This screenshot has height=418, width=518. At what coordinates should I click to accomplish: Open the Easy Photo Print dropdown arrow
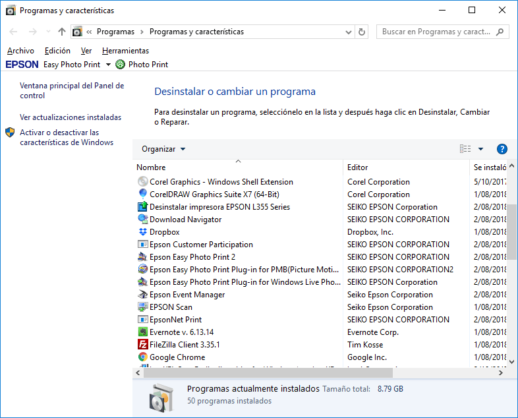tap(108, 65)
